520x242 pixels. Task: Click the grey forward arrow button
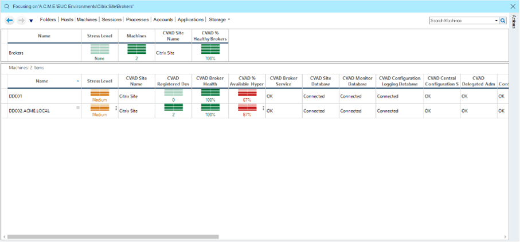click(x=21, y=21)
